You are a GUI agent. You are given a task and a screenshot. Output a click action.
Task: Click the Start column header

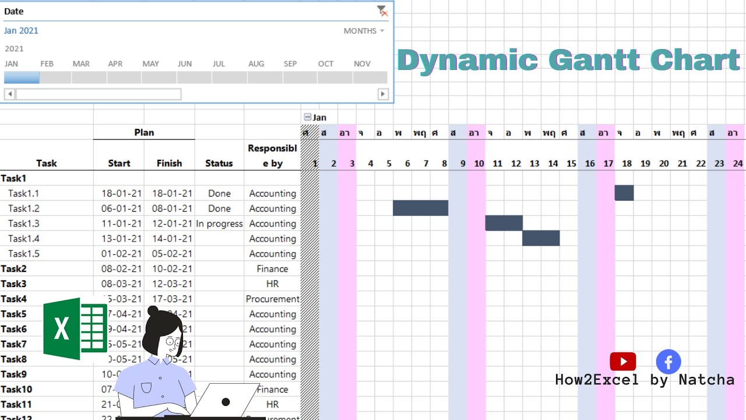pos(119,163)
